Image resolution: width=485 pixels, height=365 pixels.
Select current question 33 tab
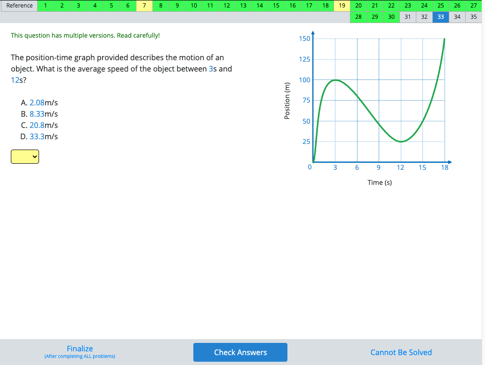pos(441,17)
